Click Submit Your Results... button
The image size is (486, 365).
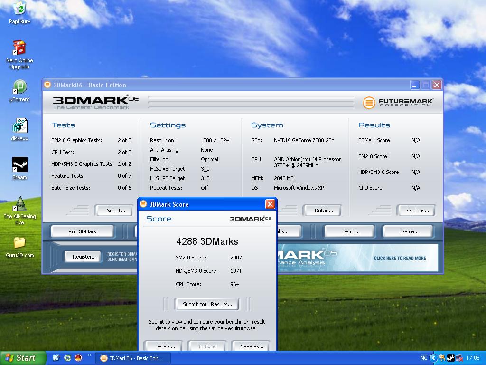pos(207,304)
